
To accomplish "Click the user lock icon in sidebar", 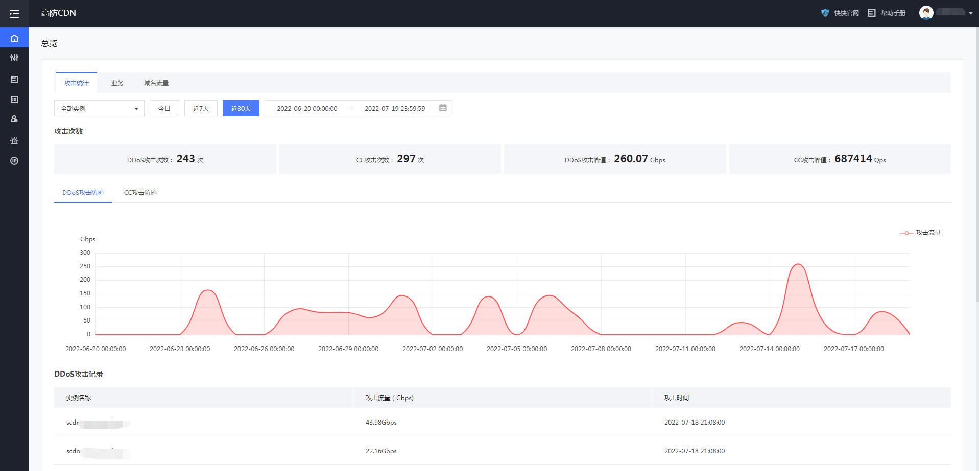I will coord(14,119).
